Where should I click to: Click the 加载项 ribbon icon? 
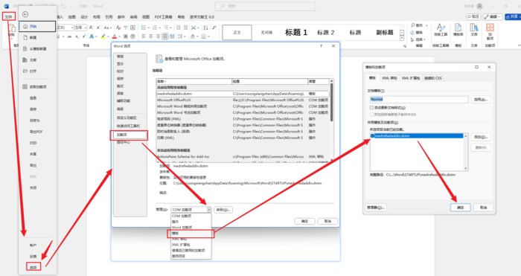point(490,31)
